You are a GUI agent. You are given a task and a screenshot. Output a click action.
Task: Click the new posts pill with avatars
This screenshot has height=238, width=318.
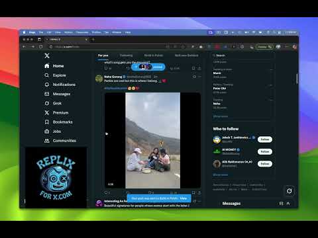[148, 67]
